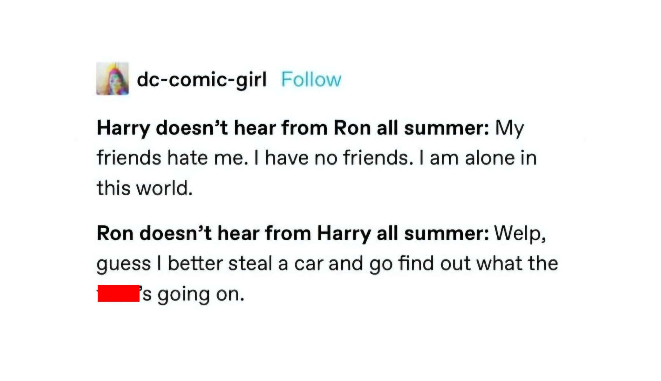The image size is (661, 381).
Task: Visit the dc-comic-girl blog username
Action: pos(201,79)
